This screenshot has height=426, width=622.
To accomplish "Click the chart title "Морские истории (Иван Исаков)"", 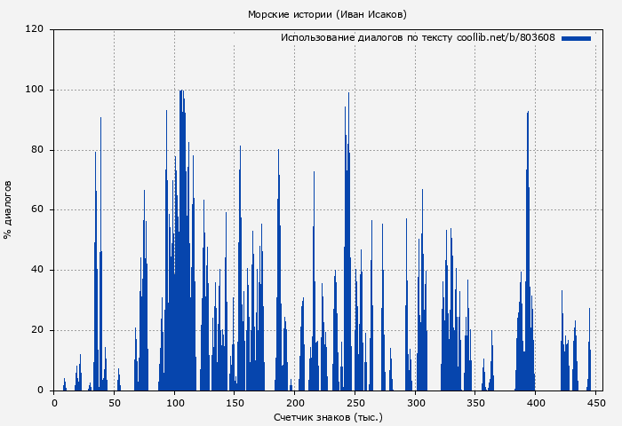I will pyautogui.click(x=327, y=14).
